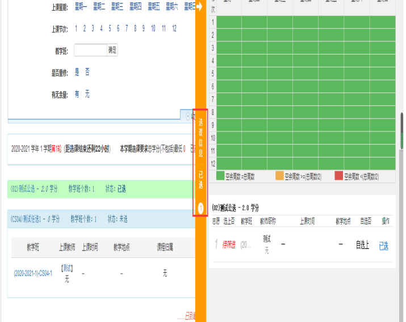Click 课程归属 column header in left table
Image resolution: width=406 pixels, height=322 pixels.
tap(165, 247)
